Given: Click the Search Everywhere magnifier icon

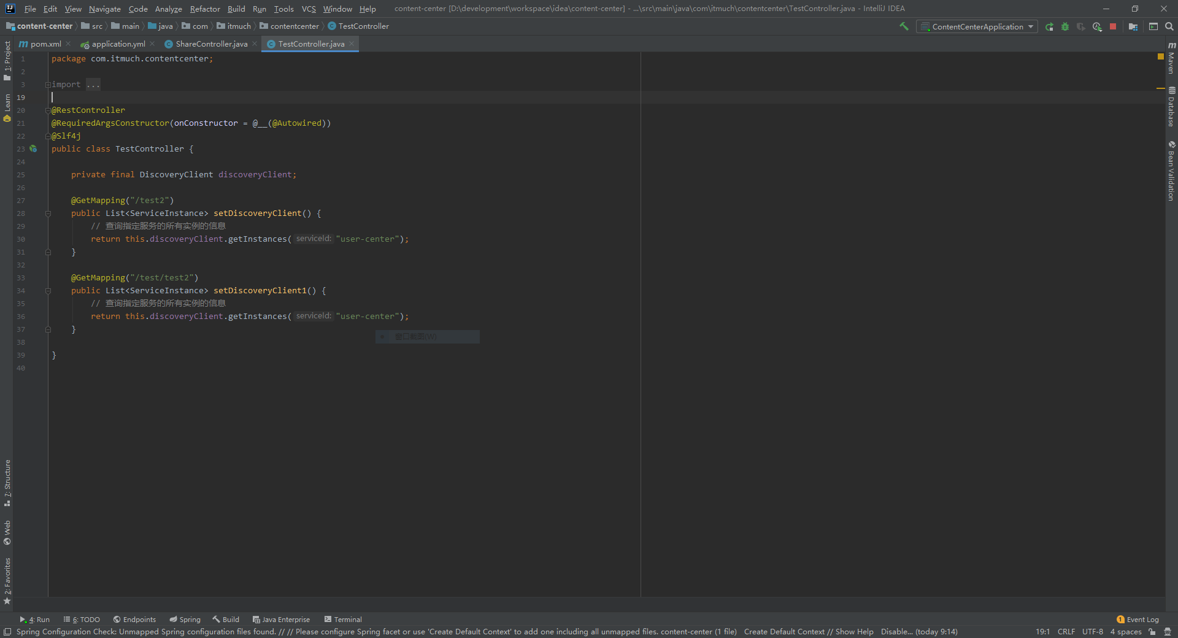Looking at the screenshot, I should click(1169, 26).
